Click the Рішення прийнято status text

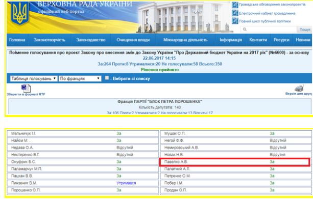tap(160, 70)
